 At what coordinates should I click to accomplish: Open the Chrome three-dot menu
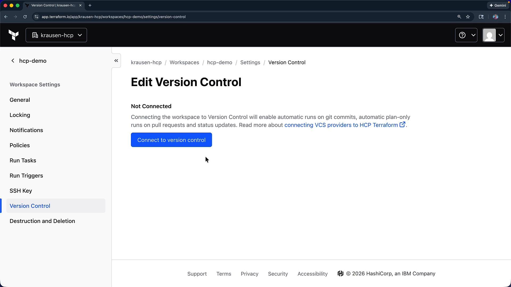pos(505,17)
